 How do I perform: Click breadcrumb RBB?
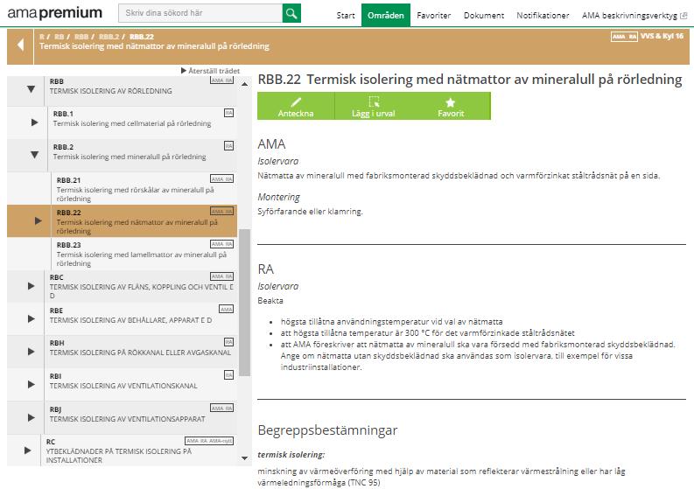[81, 37]
